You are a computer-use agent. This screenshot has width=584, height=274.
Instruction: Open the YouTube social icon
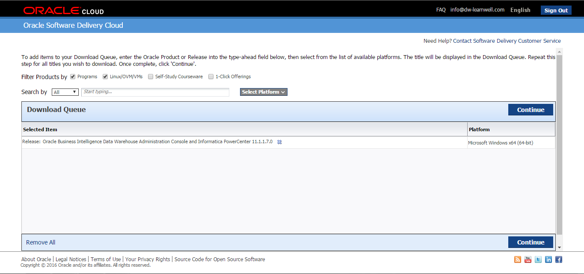528,259
